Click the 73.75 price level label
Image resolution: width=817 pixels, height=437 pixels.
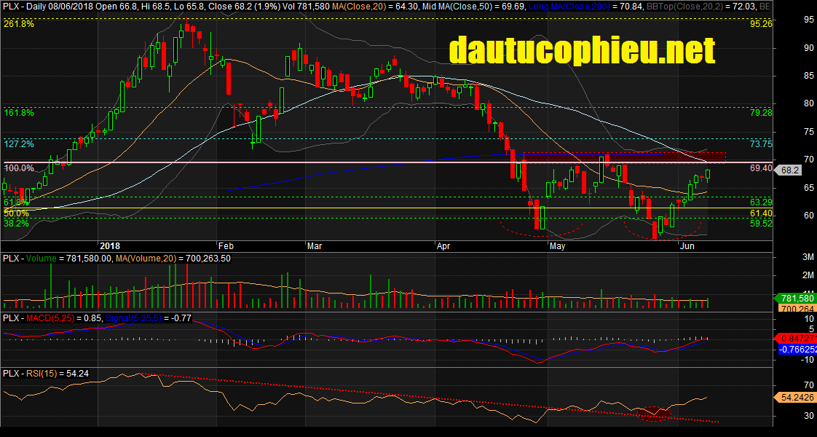point(761,144)
